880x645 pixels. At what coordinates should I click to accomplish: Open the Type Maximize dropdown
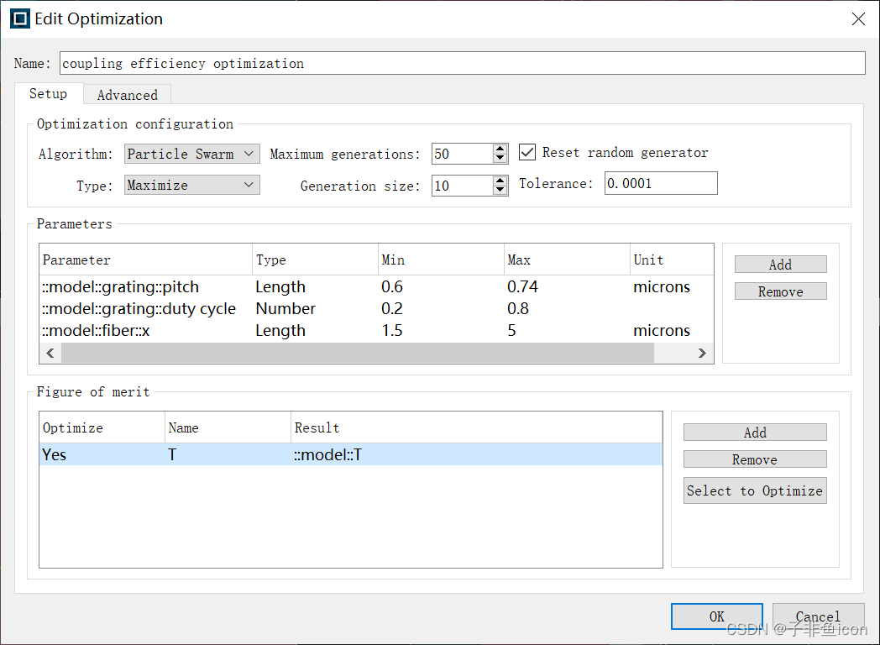click(x=192, y=185)
